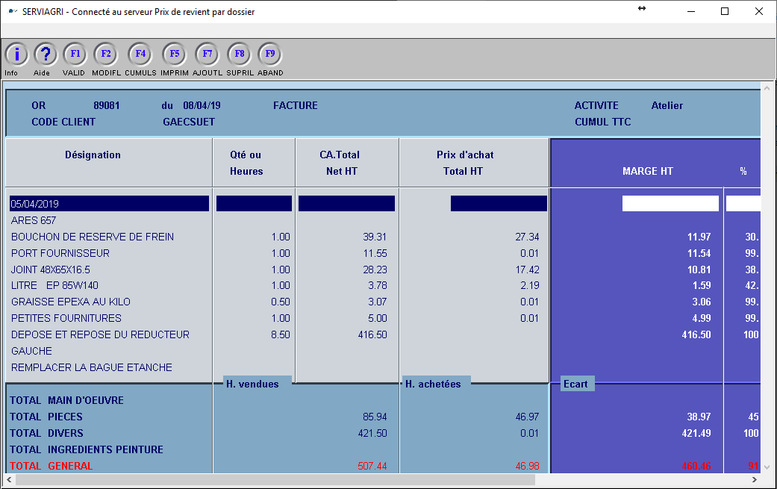Viewport: 777px width, 489px height.
Task: Click the scroll left arrow
Action: click(x=9, y=479)
